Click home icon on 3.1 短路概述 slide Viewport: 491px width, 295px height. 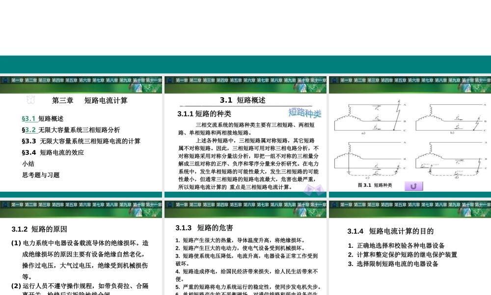pyautogui.click(x=170, y=81)
